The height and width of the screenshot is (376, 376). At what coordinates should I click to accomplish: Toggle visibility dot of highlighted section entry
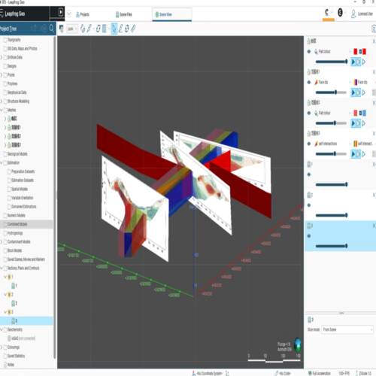click(309, 236)
